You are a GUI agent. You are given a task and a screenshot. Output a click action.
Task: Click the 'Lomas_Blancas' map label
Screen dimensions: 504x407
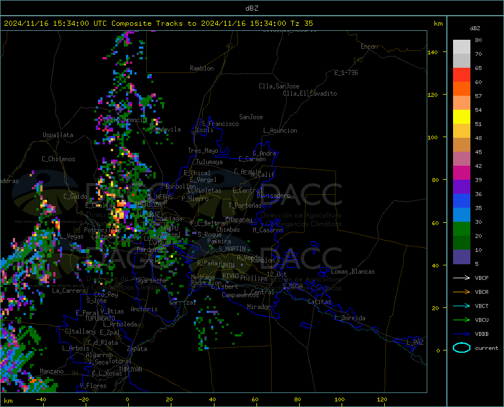(x=353, y=272)
